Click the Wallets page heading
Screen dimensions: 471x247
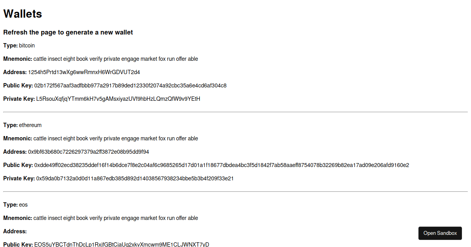tap(22, 13)
